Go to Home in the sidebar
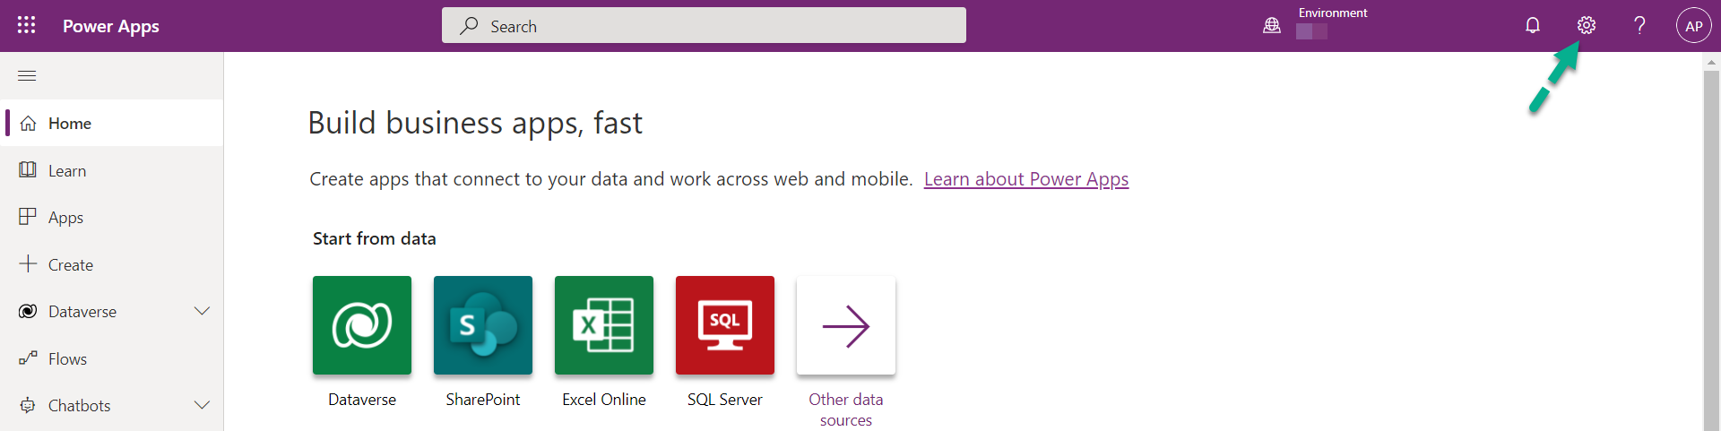Screen dimensions: 1721x431 pos(112,123)
